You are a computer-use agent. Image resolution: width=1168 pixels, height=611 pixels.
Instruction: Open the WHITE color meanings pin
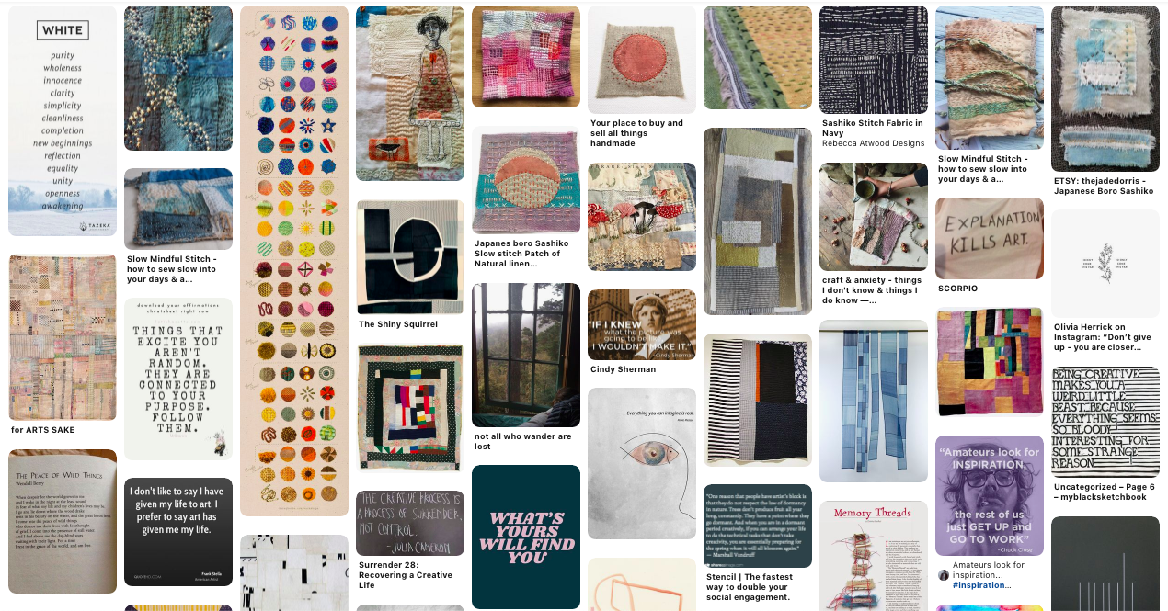tap(63, 121)
